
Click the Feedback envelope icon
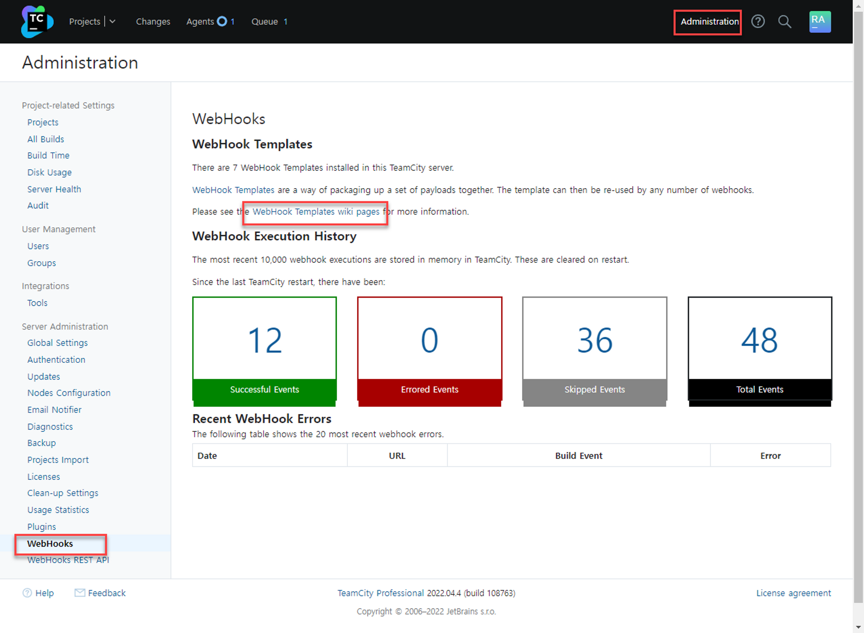80,593
